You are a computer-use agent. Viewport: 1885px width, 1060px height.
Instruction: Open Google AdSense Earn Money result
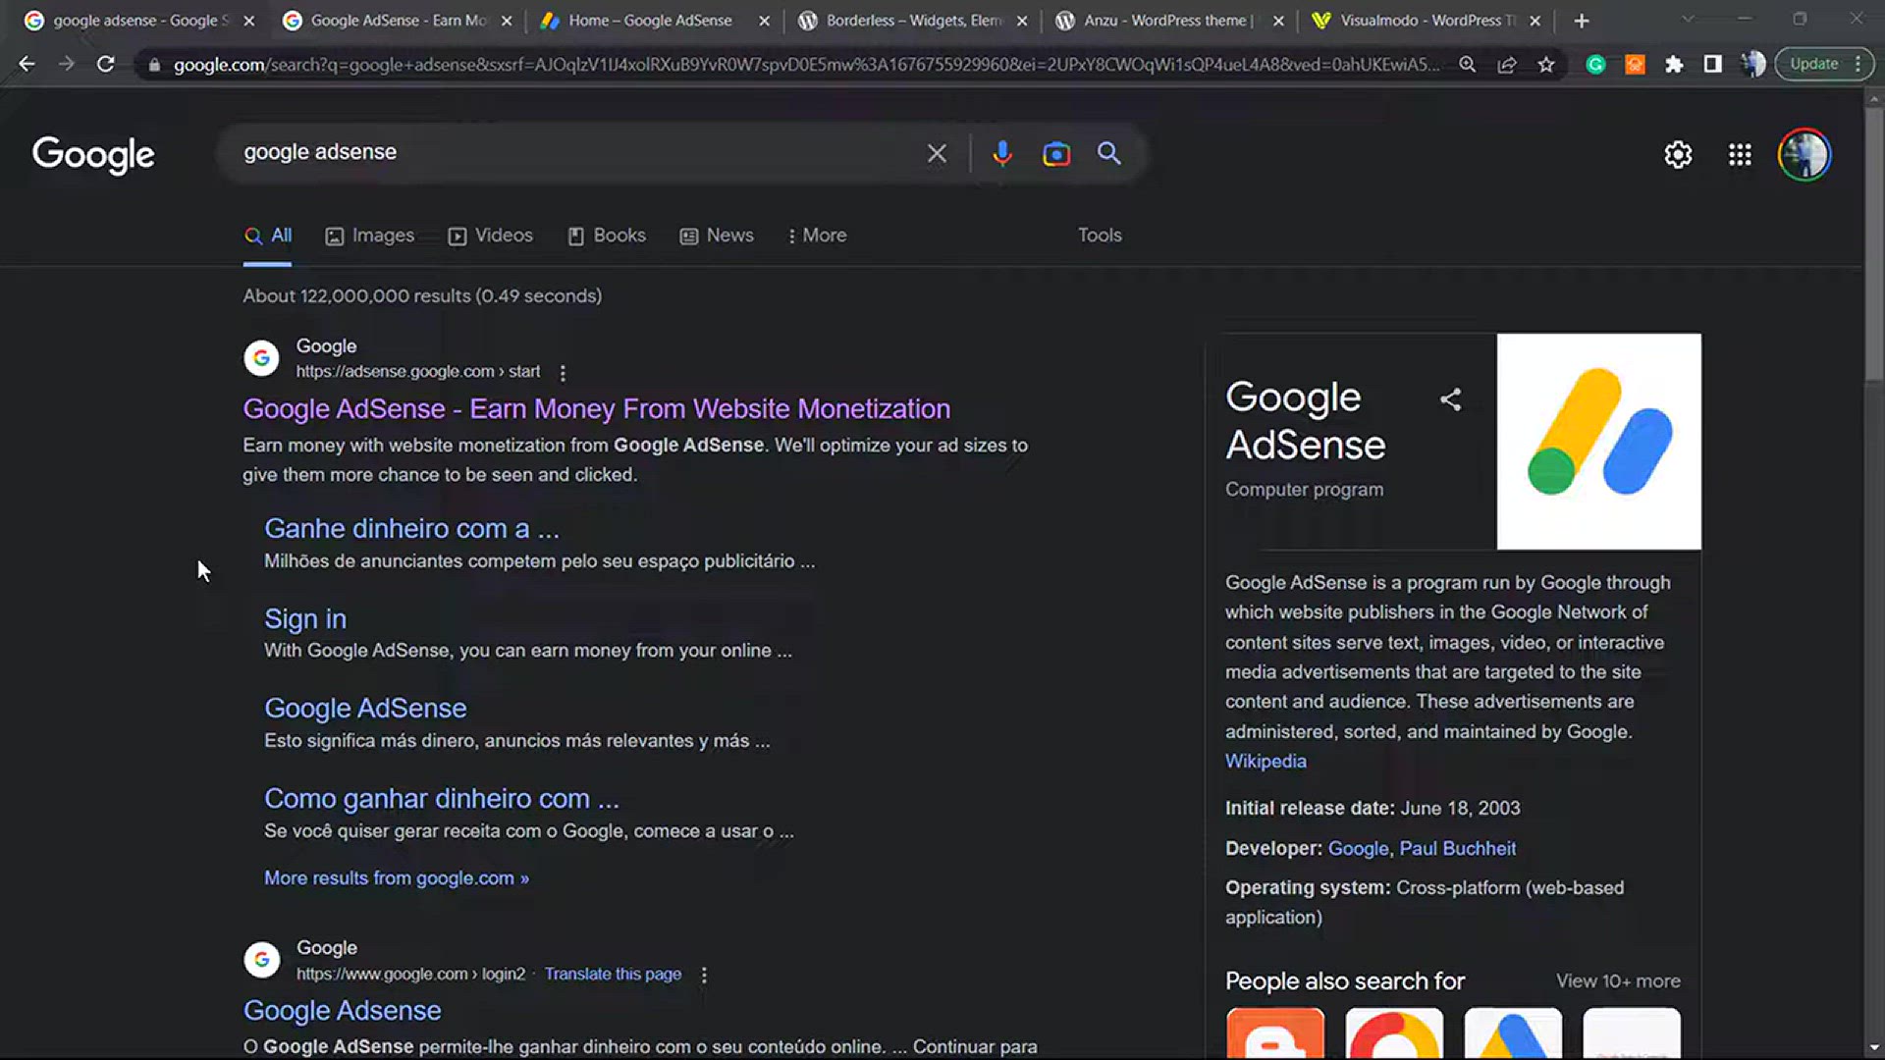pos(597,408)
